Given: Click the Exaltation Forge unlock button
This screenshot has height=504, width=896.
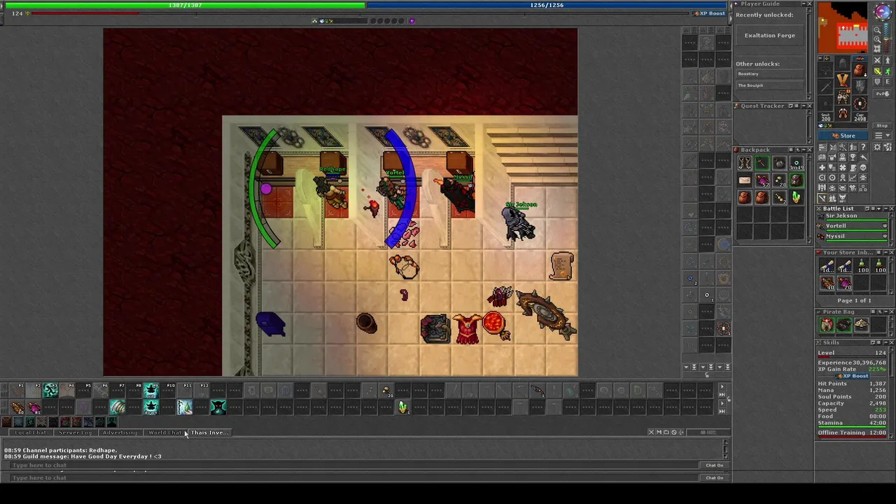Looking at the screenshot, I should coord(770,35).
